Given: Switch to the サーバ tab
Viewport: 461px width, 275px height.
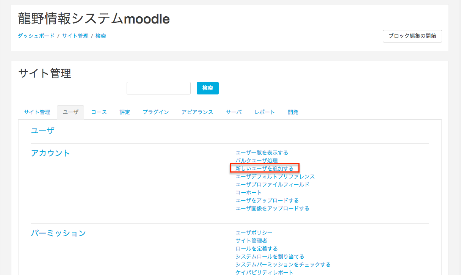Looking at the screenshot, I should click(x=234, y=112).
